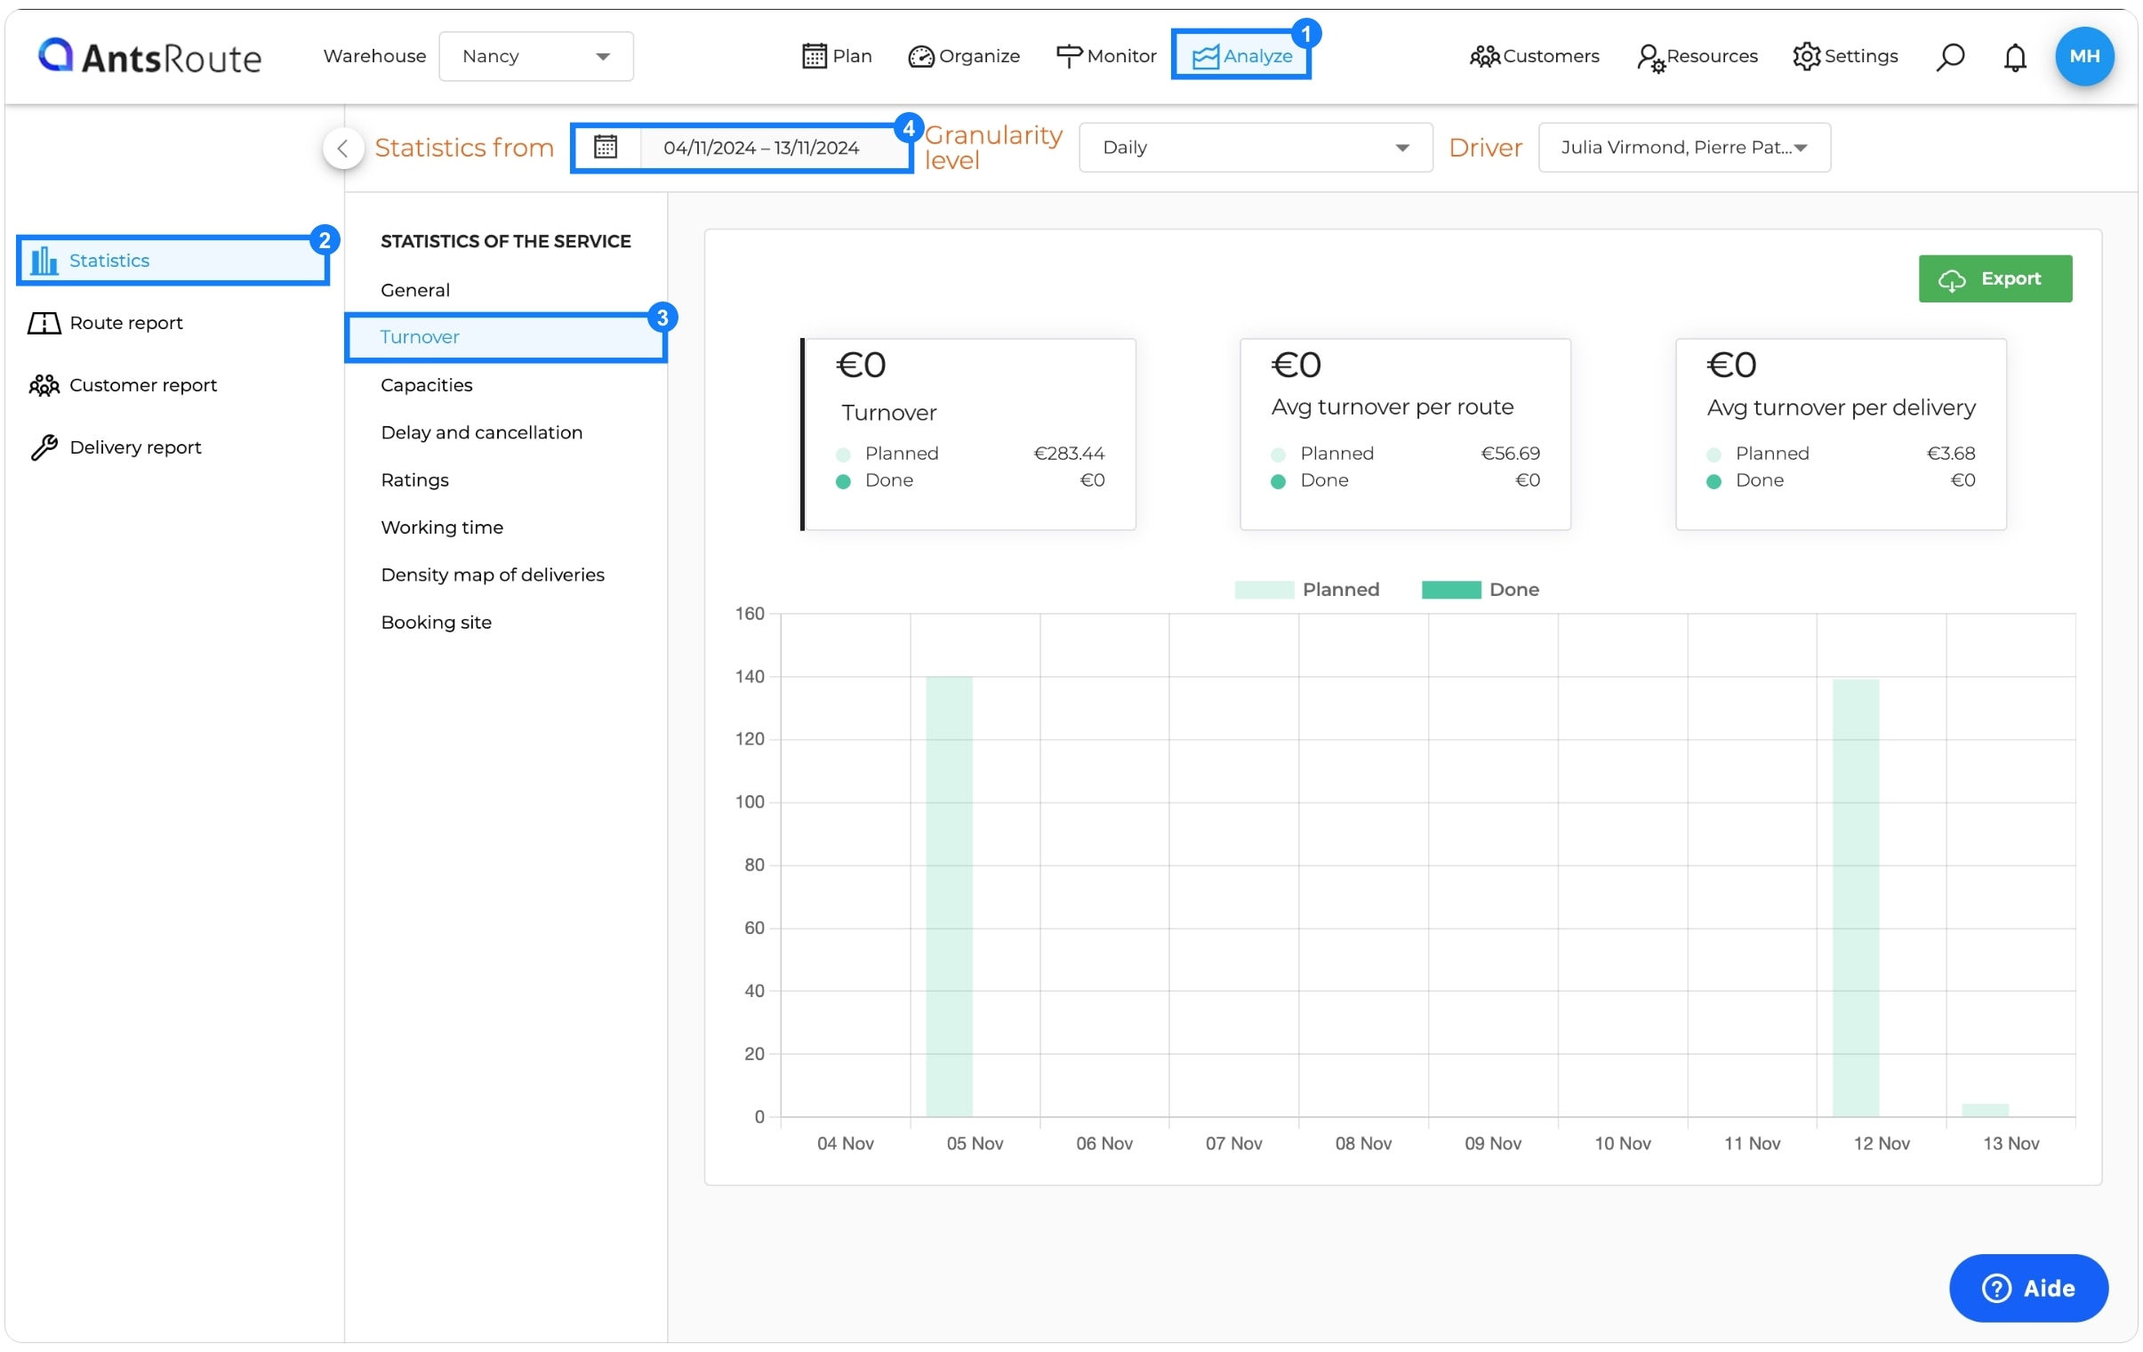Select the Turnover summary card
This screenshot has width=2143, height=1352.
click(967, 433)
